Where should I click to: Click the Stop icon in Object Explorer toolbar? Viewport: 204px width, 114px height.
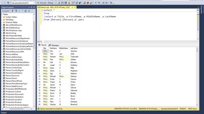click(19, 11)
